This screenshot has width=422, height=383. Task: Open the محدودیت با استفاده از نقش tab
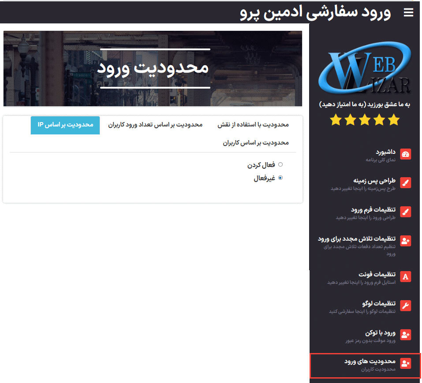click(254, 124)
